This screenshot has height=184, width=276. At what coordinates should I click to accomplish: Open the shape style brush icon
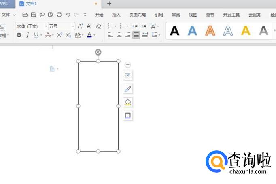click(128, 89)
